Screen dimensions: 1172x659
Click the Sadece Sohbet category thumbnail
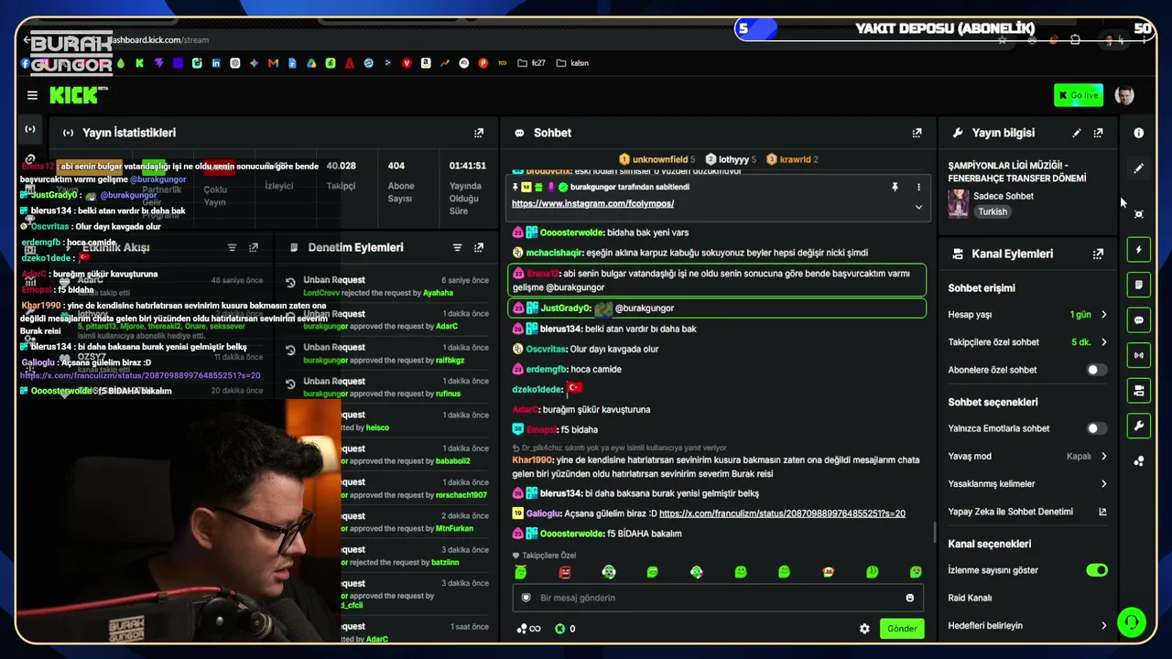959,203
